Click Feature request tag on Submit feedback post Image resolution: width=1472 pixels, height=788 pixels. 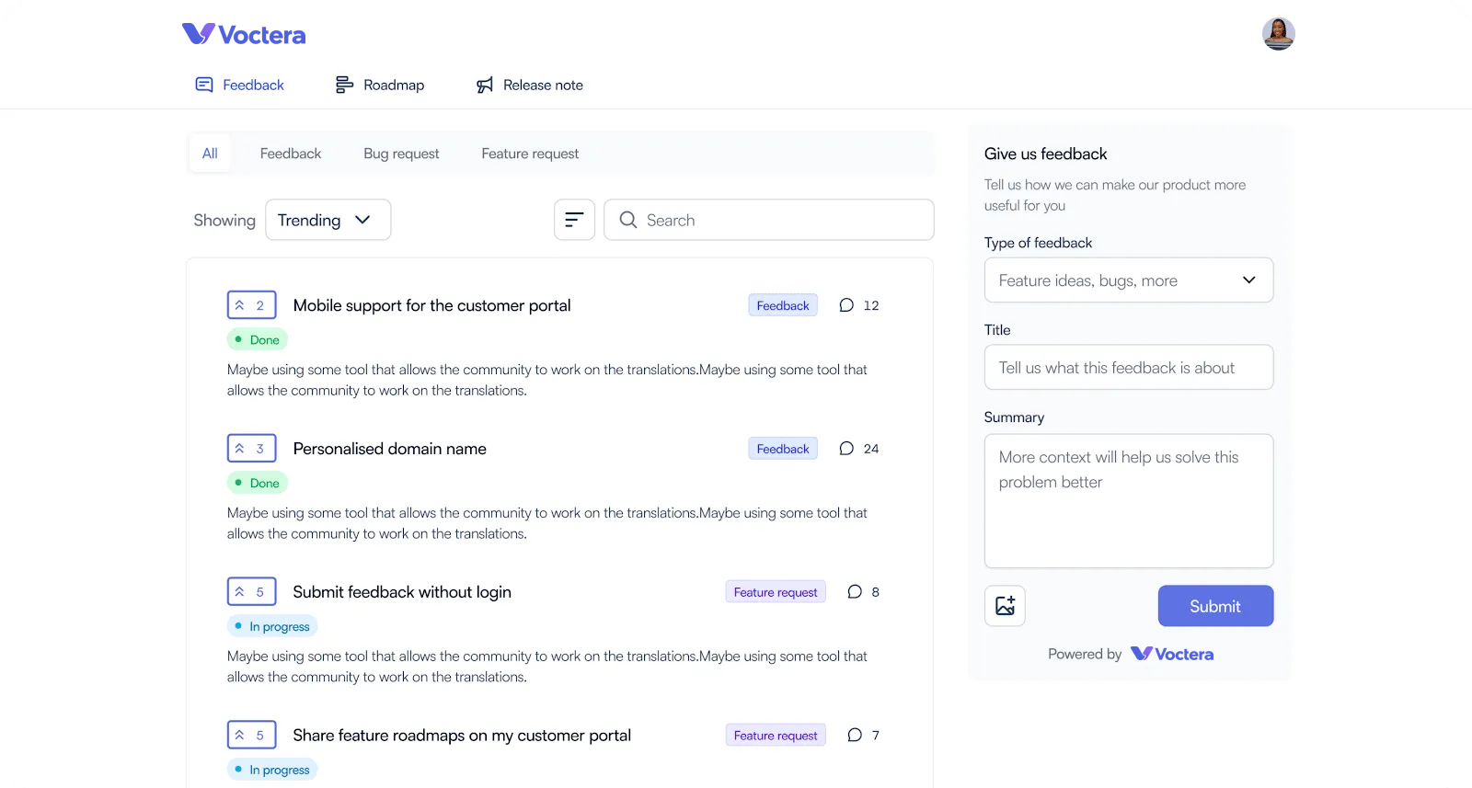(x=776, y=592)
